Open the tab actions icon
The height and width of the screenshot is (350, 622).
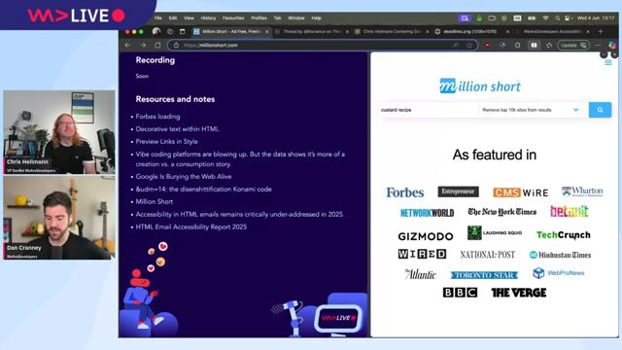tap(183, 31)
